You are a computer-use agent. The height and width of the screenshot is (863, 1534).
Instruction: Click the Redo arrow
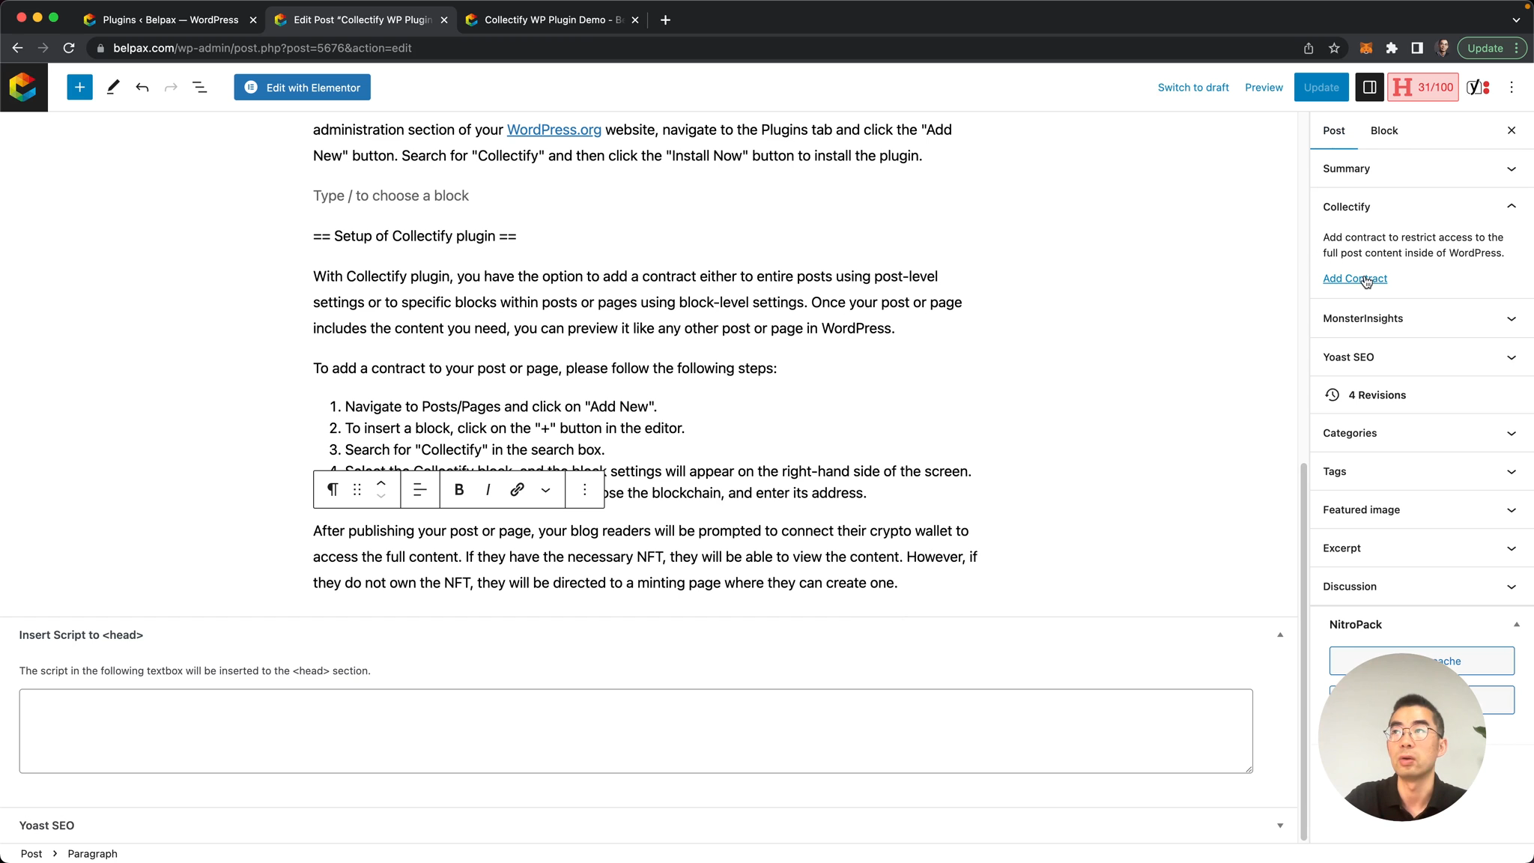pos(171,88)
